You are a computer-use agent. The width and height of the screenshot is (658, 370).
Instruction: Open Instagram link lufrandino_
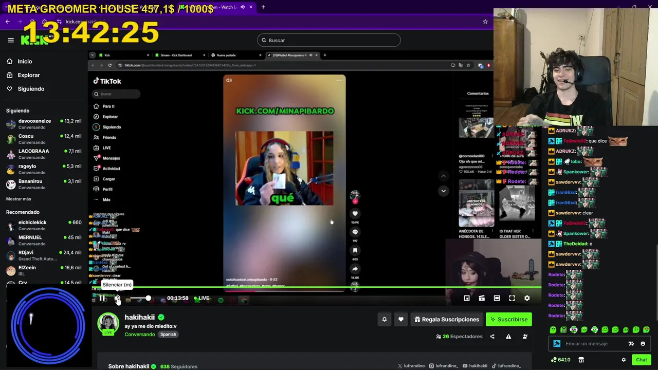tap(444, 366)
